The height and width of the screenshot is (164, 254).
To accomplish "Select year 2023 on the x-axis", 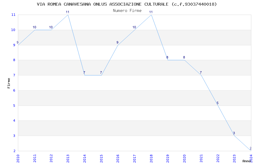I will (234, 159).
